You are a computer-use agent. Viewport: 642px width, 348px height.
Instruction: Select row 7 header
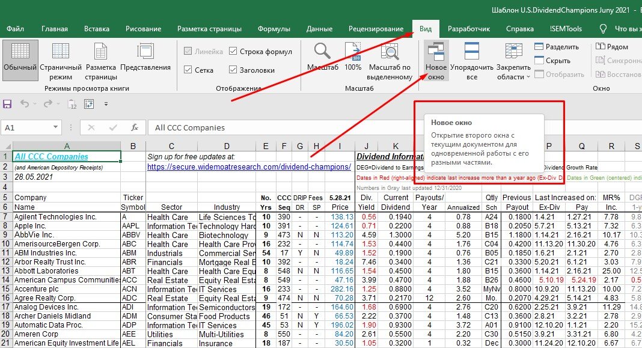[x=6, y=216]
